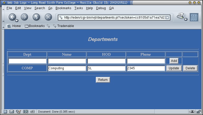Open the Print button dropdown arrow
The height and width of the screenshot is (115, 203).
click(x=186, y=19)
